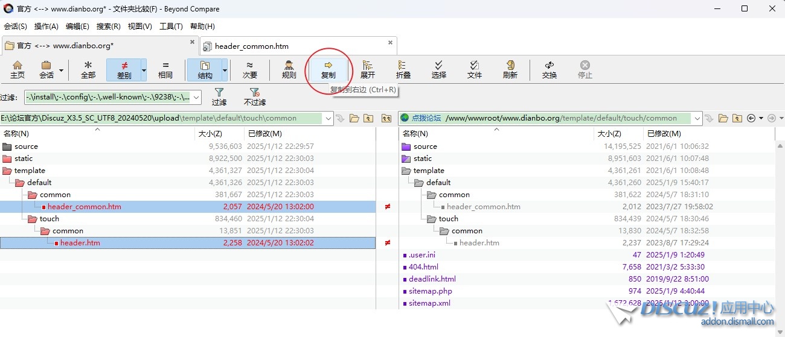Open right pane back history dropdown arrow

point(761,118)
